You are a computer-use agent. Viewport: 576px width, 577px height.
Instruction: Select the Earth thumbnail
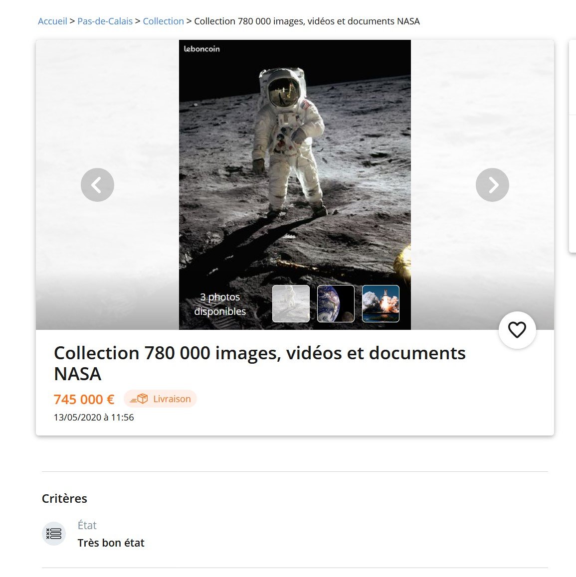pyautogui.click(x=336, y=303)
